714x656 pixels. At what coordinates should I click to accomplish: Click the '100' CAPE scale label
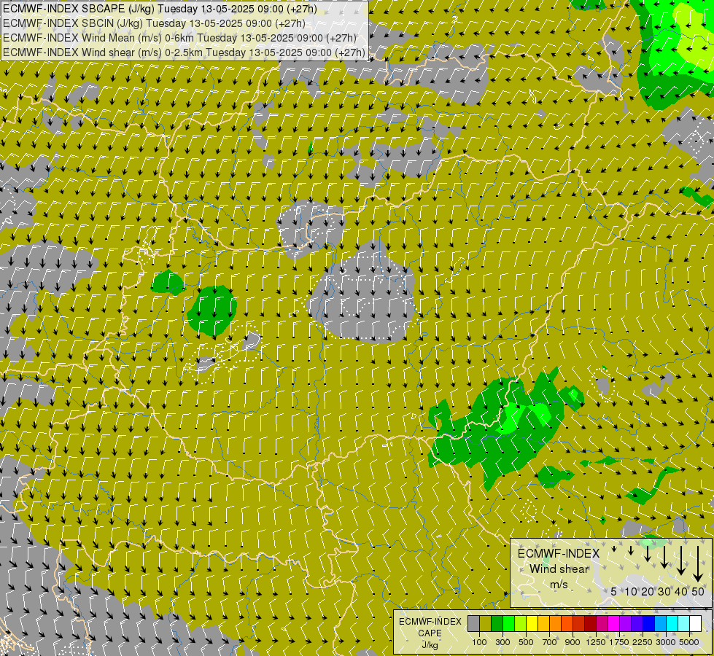point(479,642)
